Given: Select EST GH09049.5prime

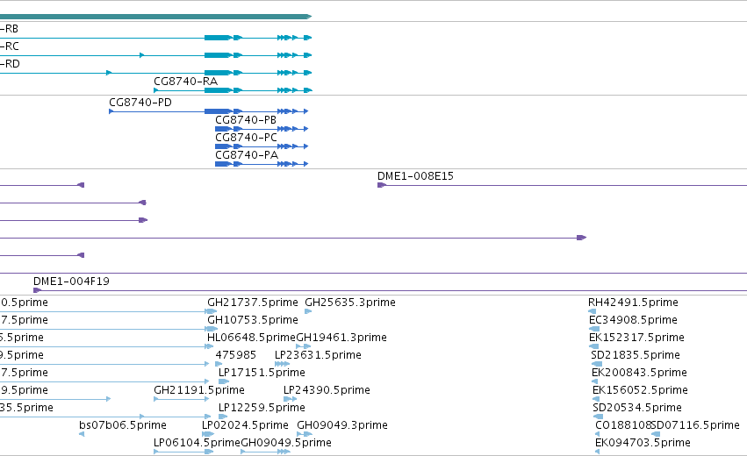Looking at the screenshot, I should (286, 443).
